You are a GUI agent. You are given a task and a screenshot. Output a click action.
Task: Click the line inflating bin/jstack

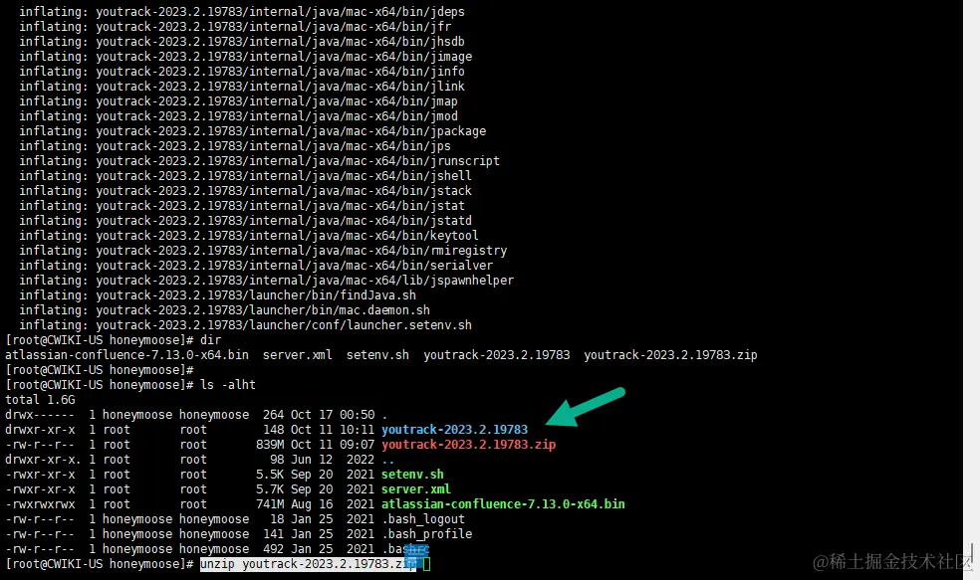(246, 191)
